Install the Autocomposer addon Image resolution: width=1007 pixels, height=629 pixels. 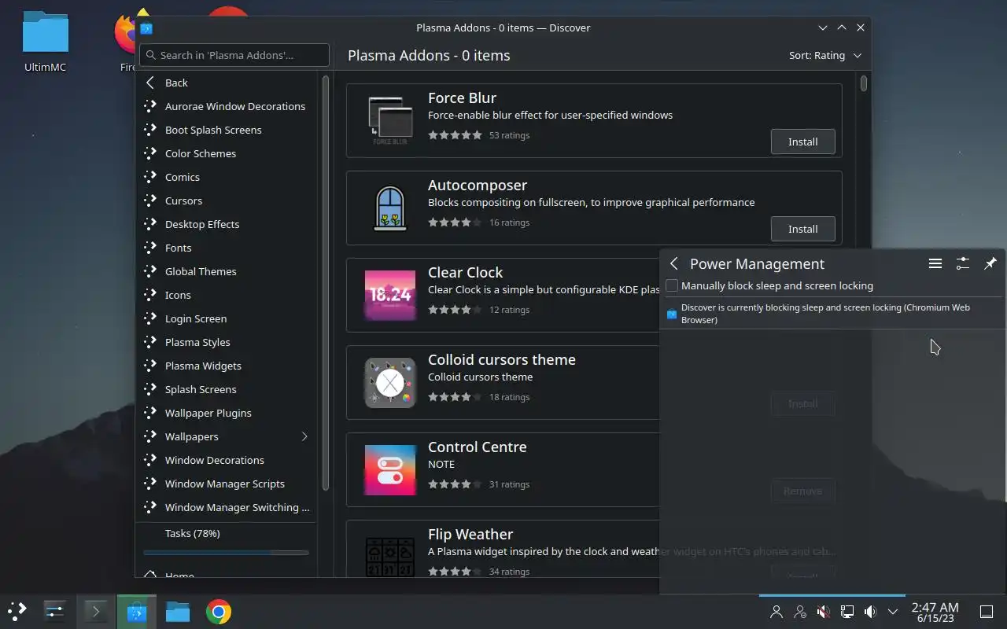802,229
